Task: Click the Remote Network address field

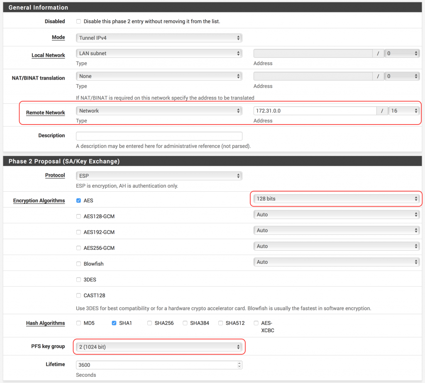Action: pyautogui.click(x=315, y=111)
